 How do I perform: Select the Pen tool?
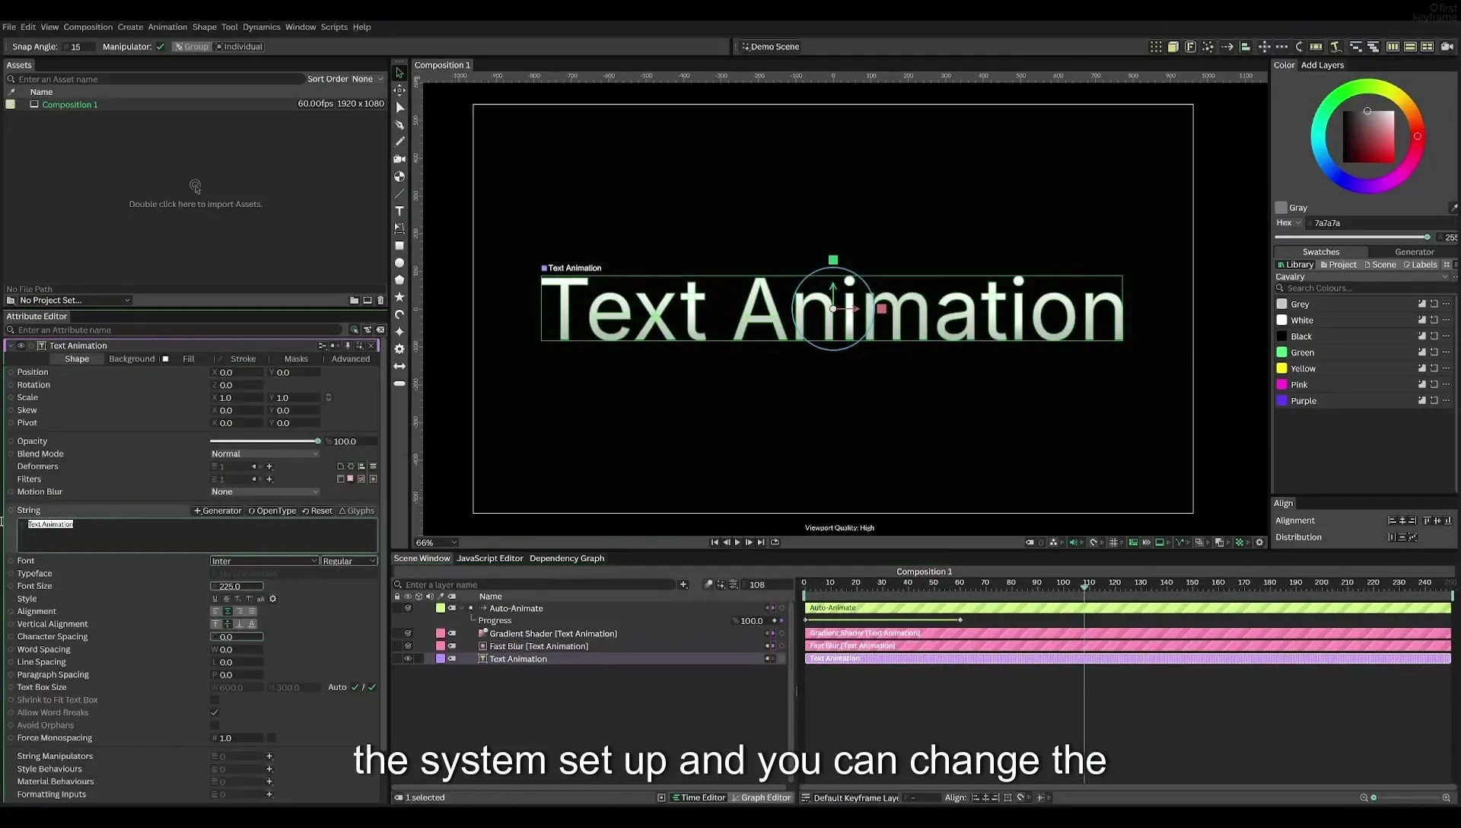399,125
